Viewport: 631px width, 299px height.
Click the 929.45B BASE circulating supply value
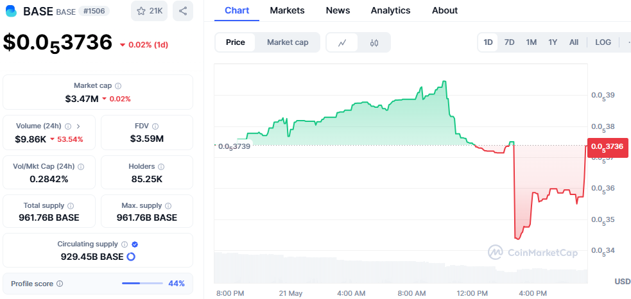click(x=92, y=257)
